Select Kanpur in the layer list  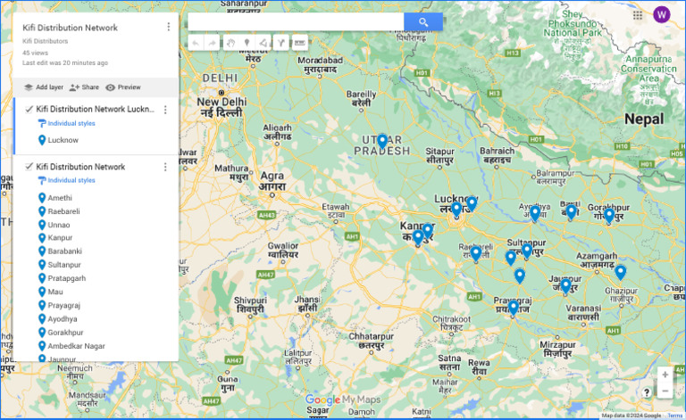pos(60,238)
